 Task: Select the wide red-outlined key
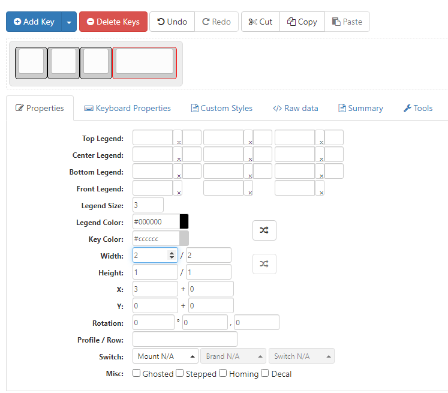click(145, 63)
